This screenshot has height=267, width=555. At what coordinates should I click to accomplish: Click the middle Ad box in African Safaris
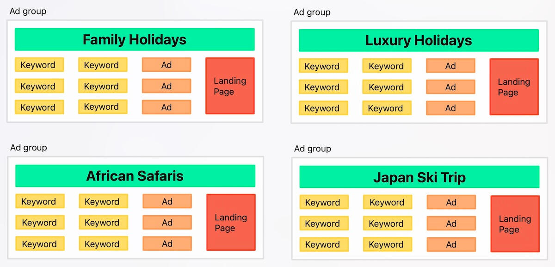pyautogui.click(x=167, y=223)
